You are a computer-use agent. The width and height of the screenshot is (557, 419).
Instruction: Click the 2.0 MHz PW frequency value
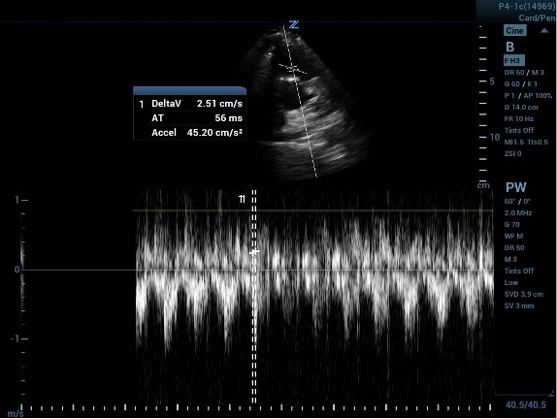518,213
